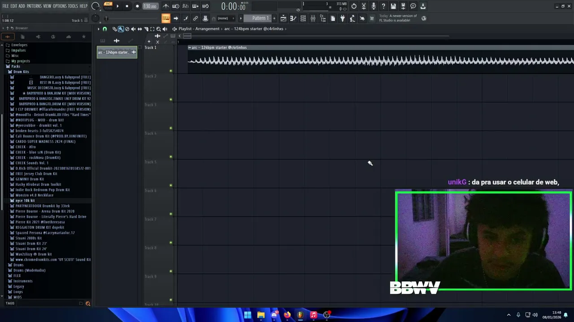Open the content library cart icon

(372, 18)
